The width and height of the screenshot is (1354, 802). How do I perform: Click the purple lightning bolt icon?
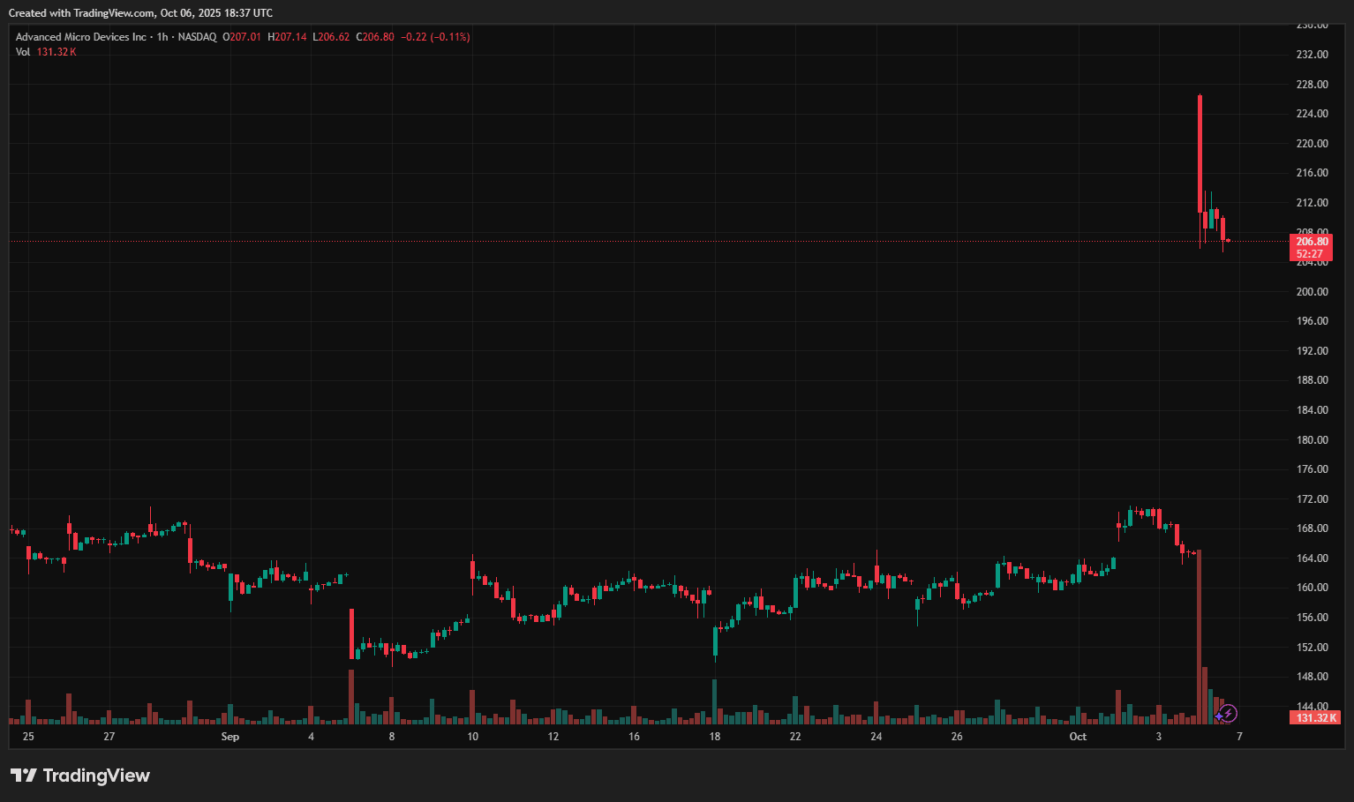[1229, 713]
